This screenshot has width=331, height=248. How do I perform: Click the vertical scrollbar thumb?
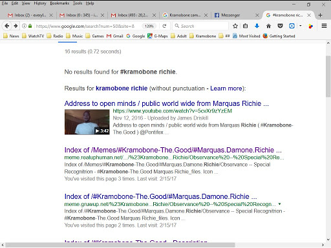click(x=328, y=76)
